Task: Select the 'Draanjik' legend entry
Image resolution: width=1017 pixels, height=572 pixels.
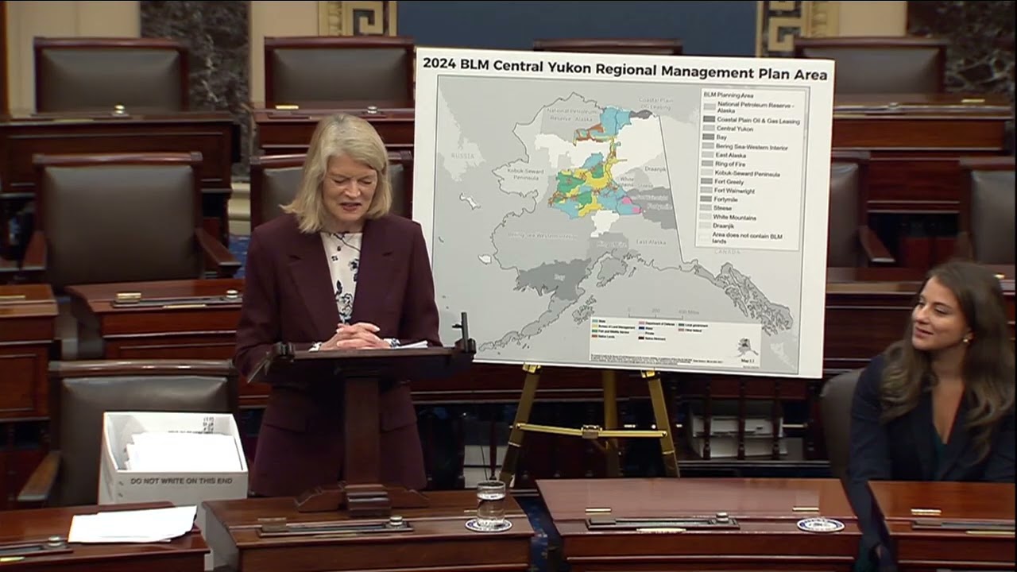Action: pos(717,226)
